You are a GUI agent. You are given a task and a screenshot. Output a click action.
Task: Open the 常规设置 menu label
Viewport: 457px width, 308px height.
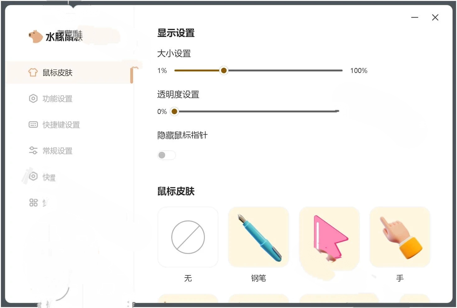(x=58, y=151)
